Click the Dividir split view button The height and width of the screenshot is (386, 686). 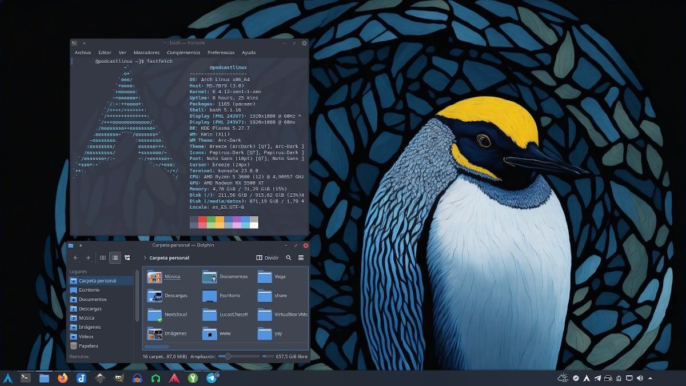click(268, 258)
